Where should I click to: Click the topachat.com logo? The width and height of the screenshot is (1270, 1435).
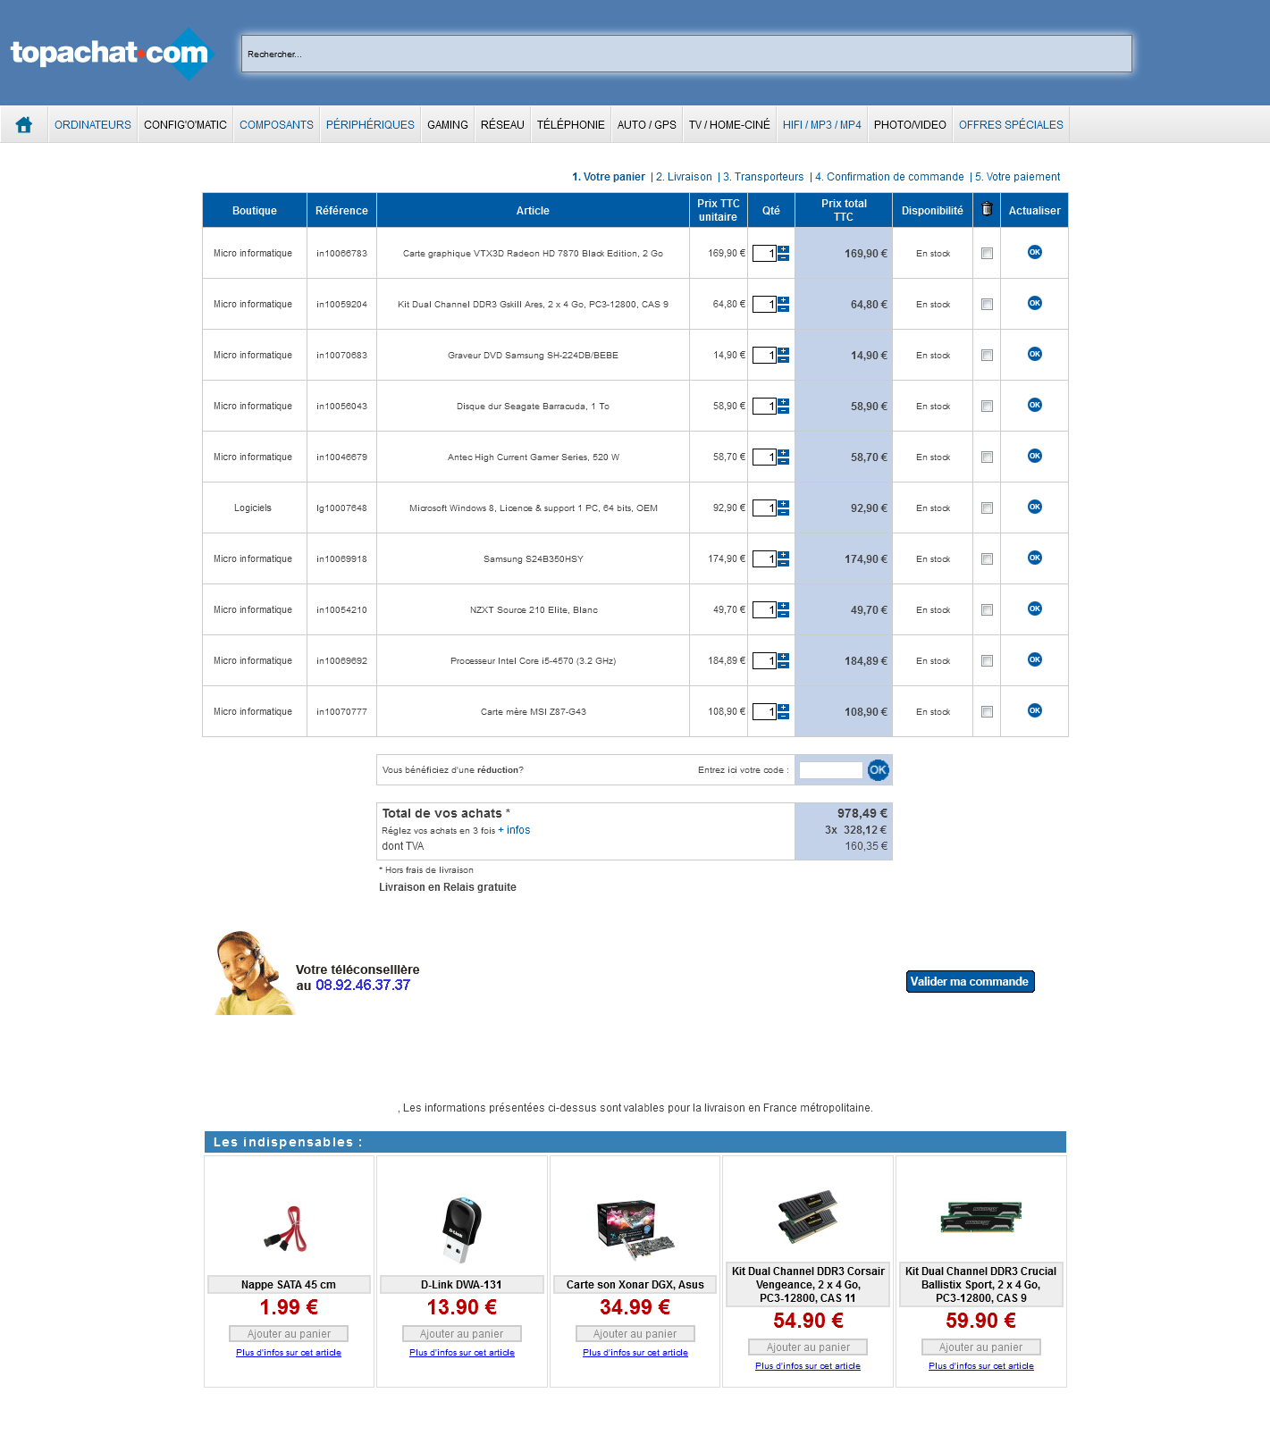click(110, 54)
